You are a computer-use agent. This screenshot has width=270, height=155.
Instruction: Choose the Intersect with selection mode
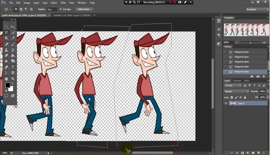(31, 9)
